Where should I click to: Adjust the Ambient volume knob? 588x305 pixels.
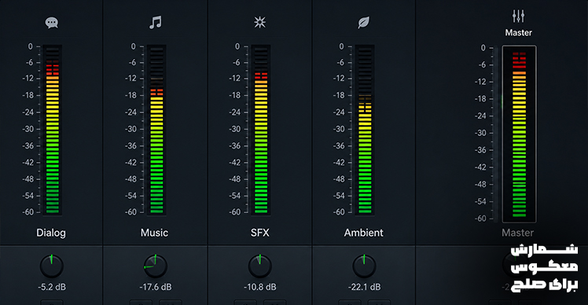pyautogui.click(x=364, y=266)
